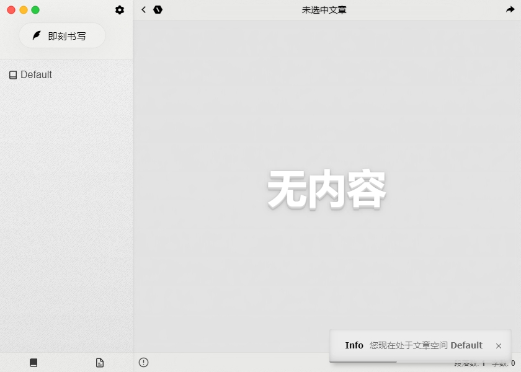The image size is (521, 372).
Task: Open the book view icon in sidebar footer
Action: pos(33,362)
